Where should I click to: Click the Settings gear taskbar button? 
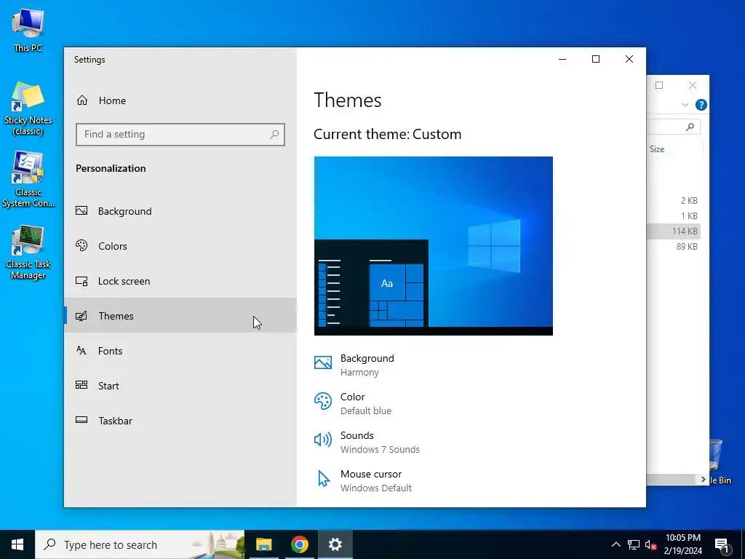click(335, 544)
